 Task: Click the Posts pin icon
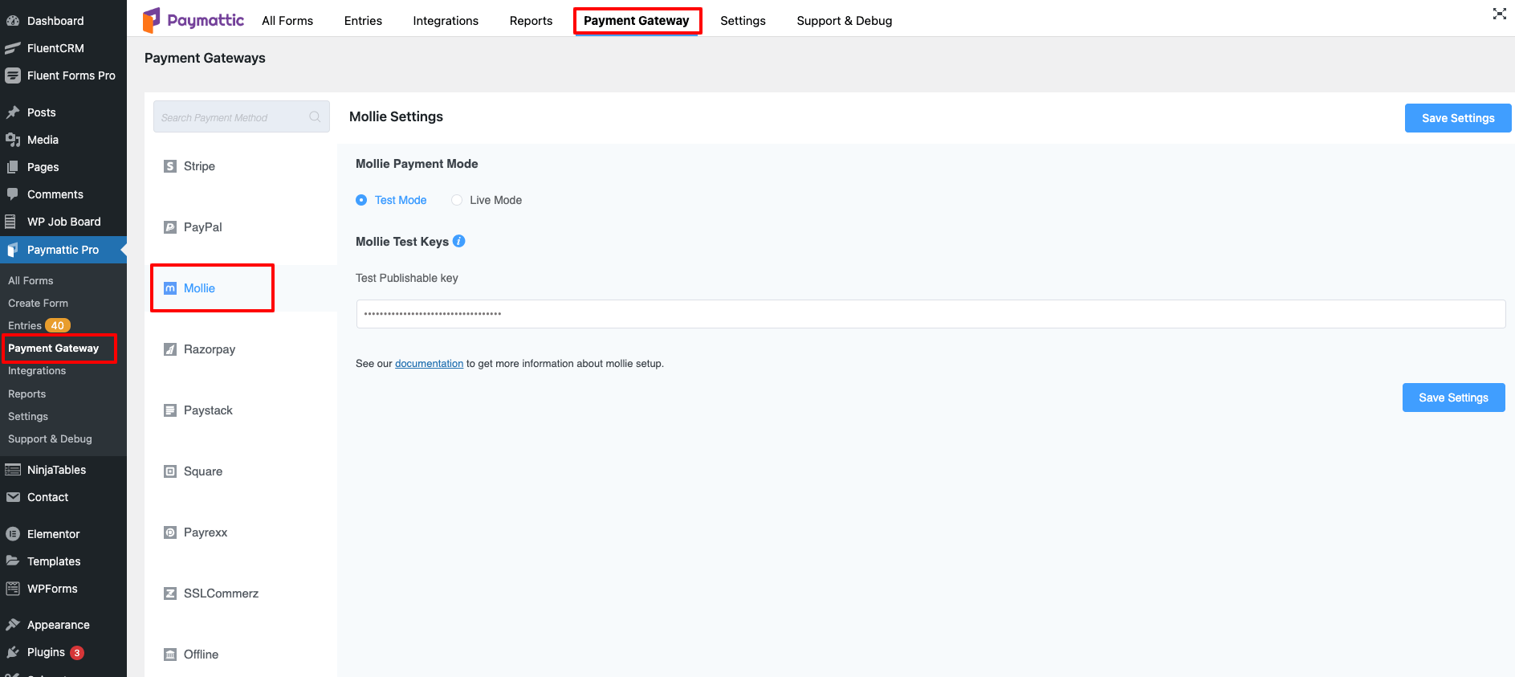(x=13, y=112)
